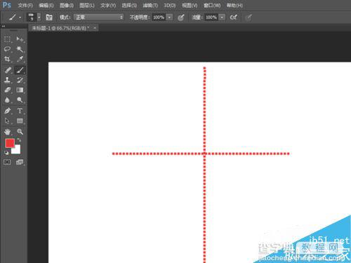
Task: Select the Horizontal Type tool
Action: (20, 111)
